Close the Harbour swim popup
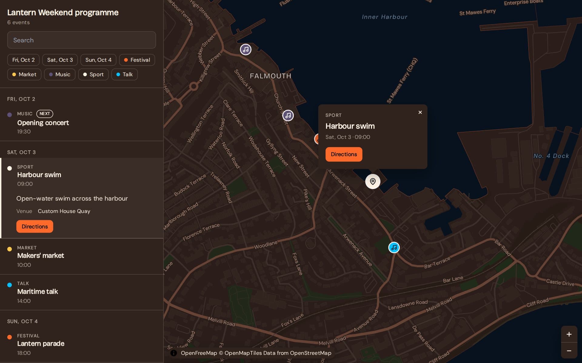This screenshot has height=363, width=582. [420, 112]
